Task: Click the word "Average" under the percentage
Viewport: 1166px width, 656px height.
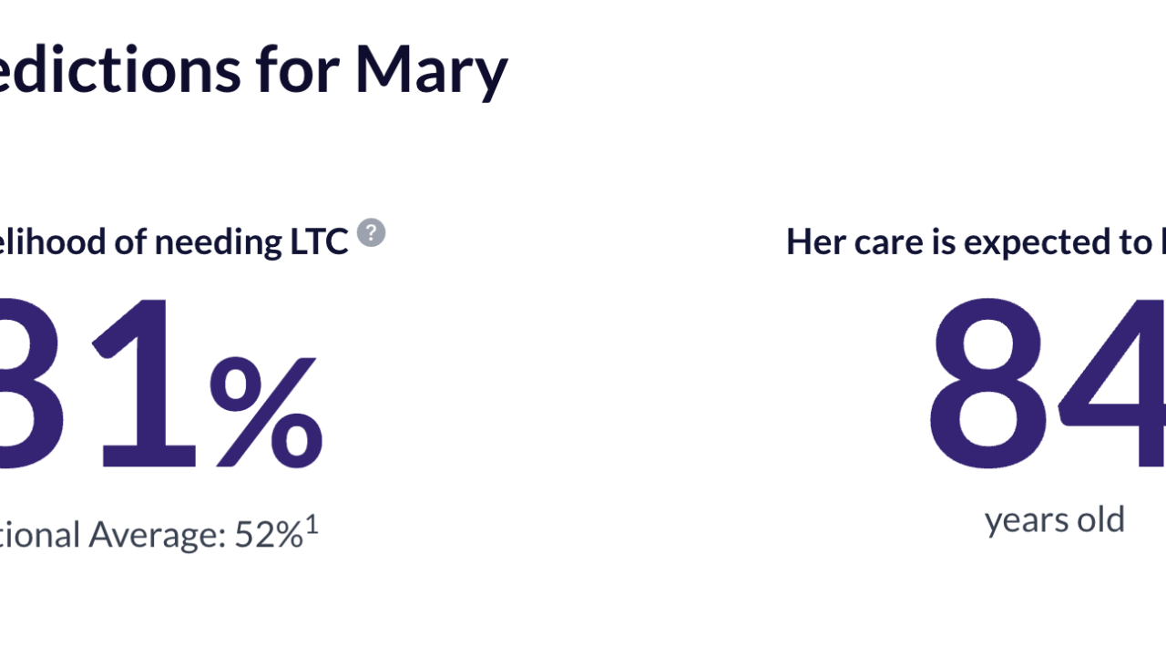Action: [x=157, y=535]
